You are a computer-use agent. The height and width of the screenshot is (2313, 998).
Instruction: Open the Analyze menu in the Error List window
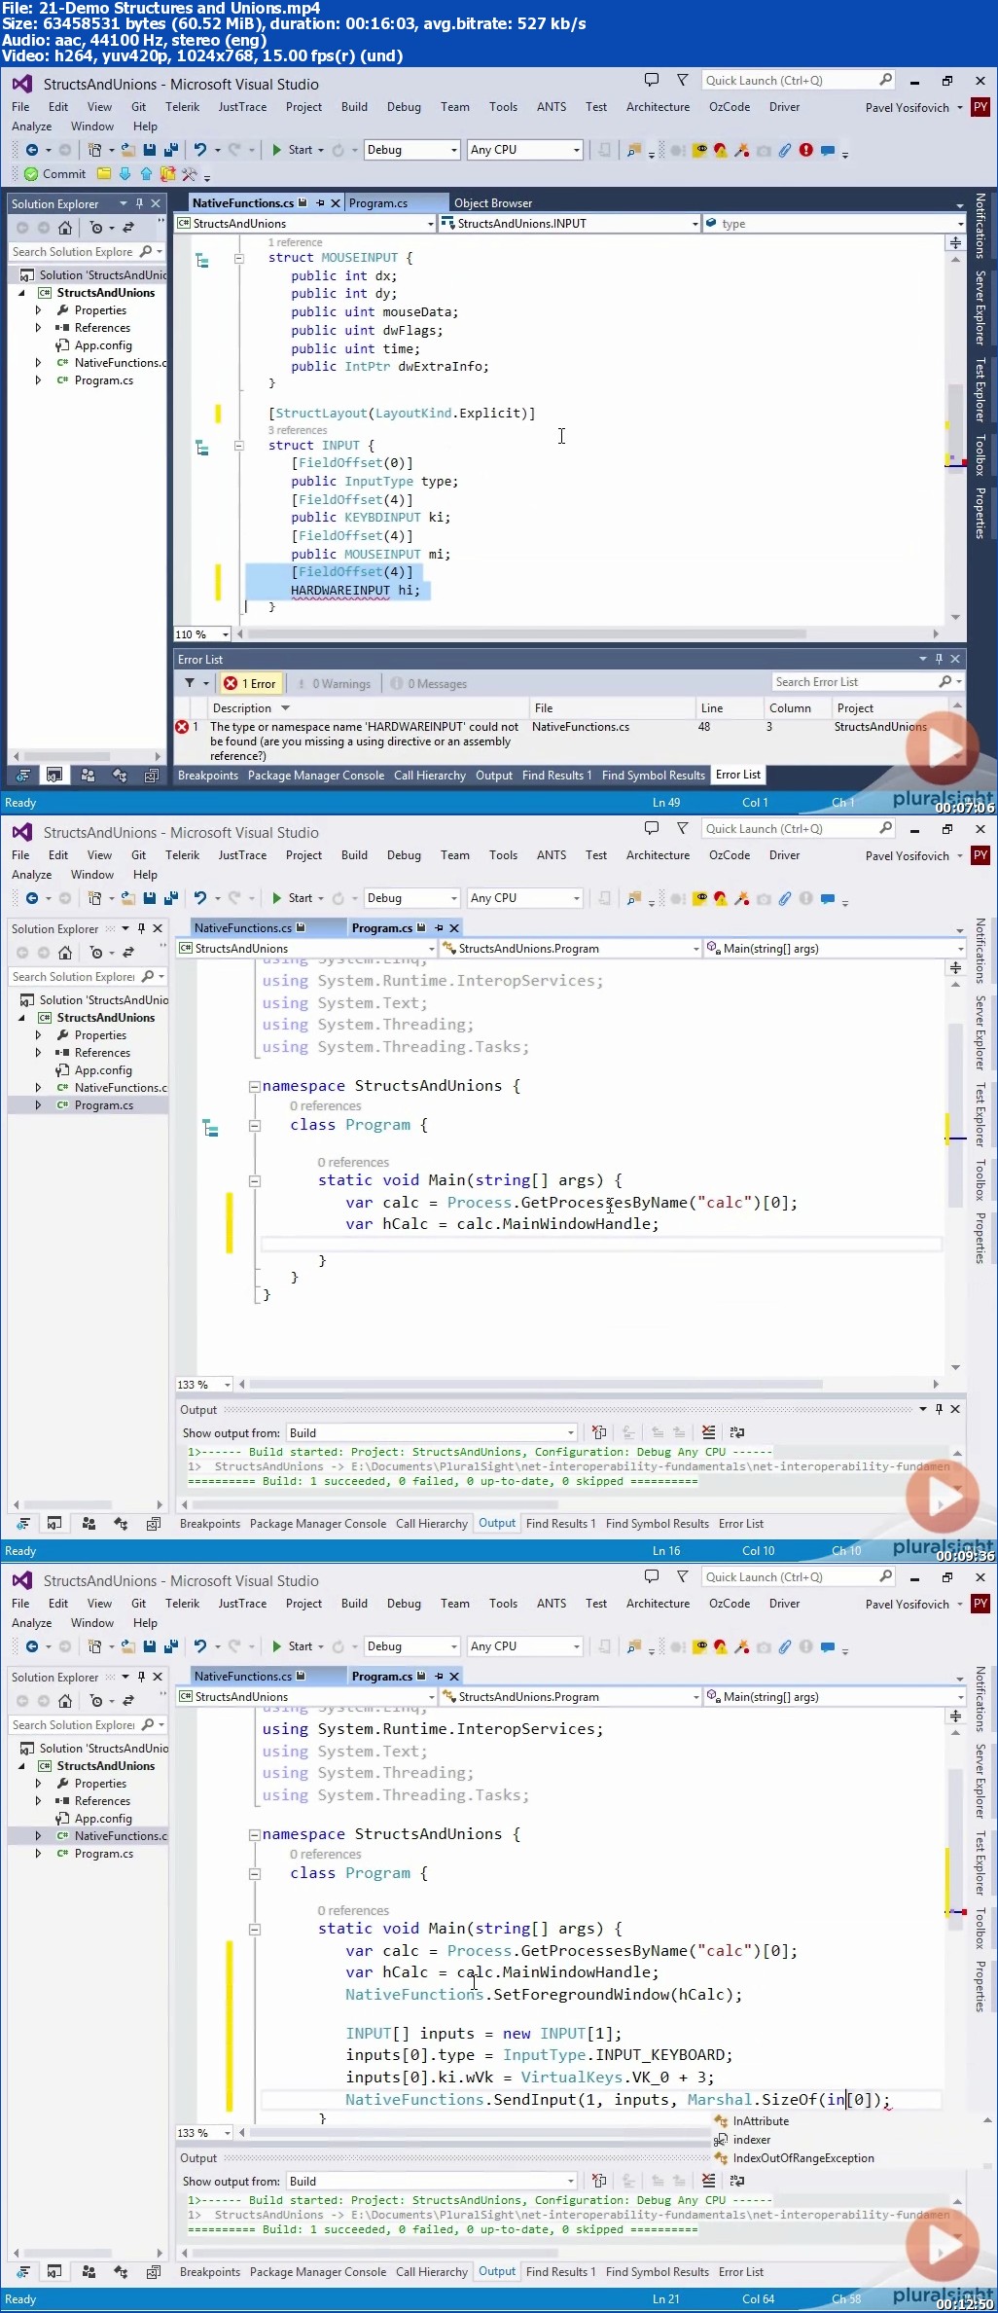[x=32, y=126]
